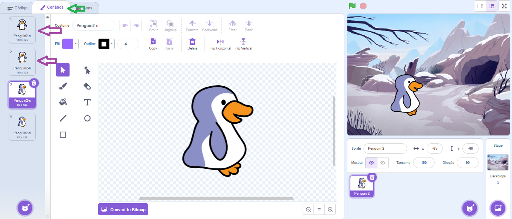Select the Circle tool
512x219 pixels.
tap(87, 118)
